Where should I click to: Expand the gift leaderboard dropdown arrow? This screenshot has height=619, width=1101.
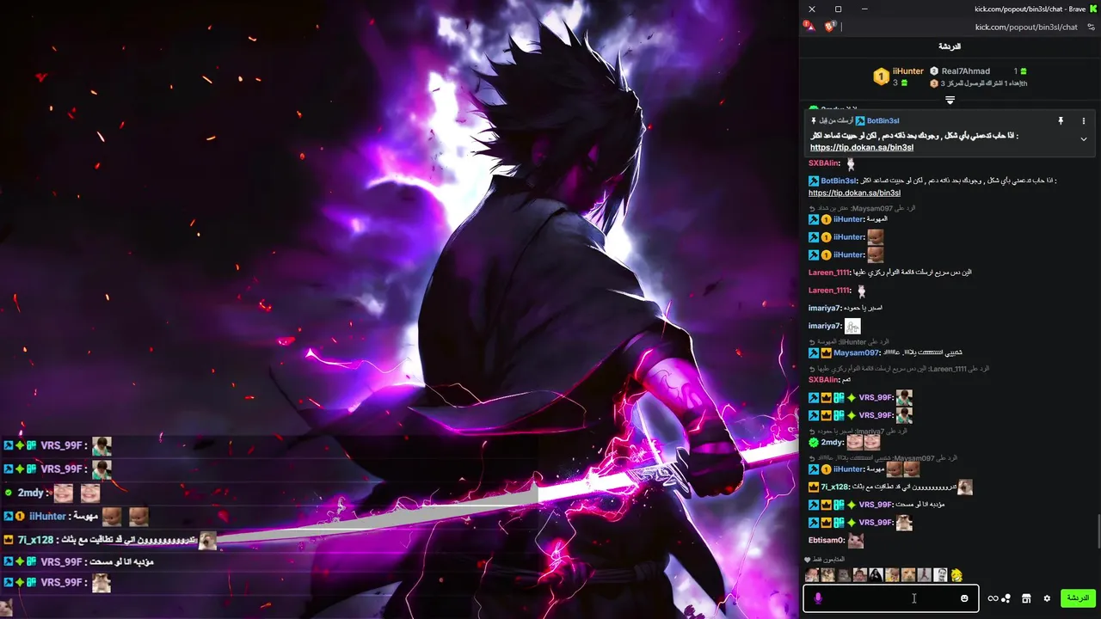[x=950, y=101]
